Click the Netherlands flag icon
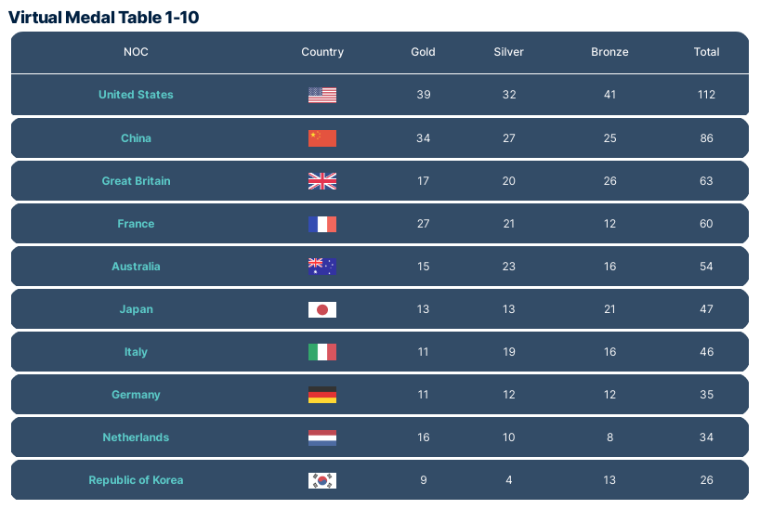This screenshot has width=760, height=509. click(x=322, y=437)
